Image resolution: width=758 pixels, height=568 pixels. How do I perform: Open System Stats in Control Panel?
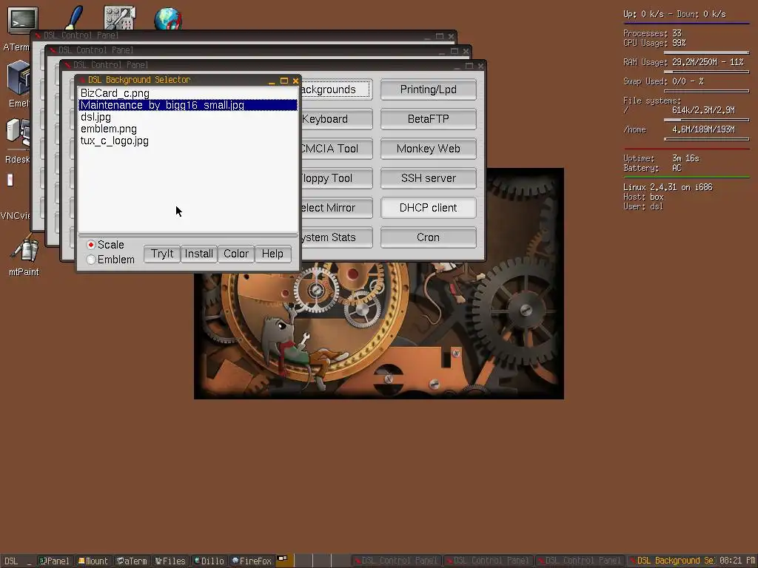click(337, 237)
